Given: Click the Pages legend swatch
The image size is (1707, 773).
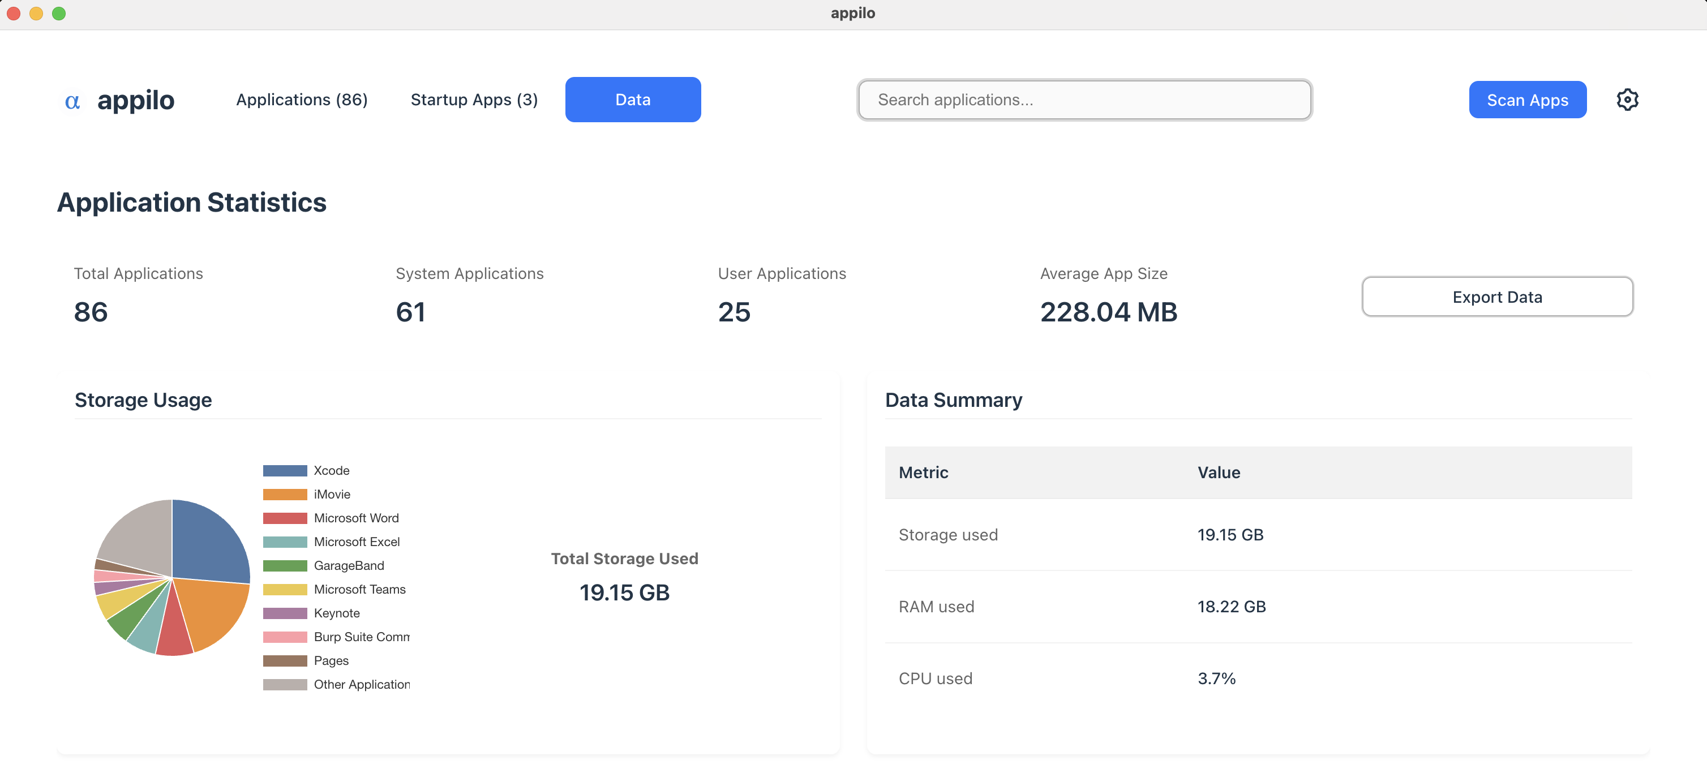Looking at the screenshot, I should pos(285,662).
